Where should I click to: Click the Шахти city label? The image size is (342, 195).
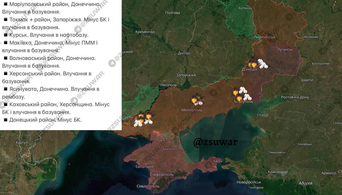(307, 80)
